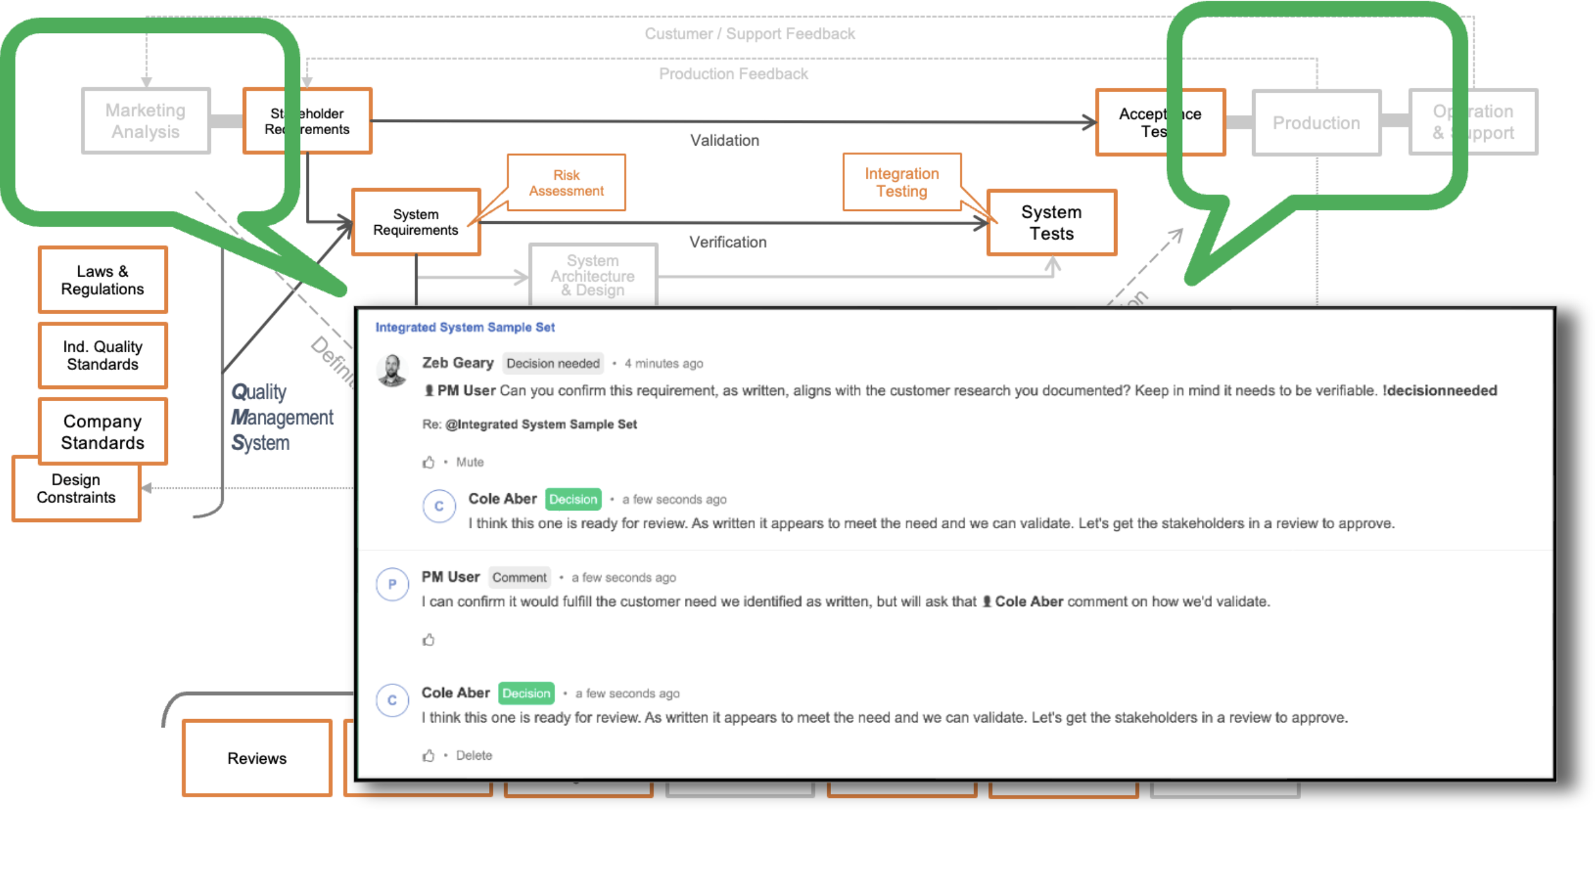Click the green Decision tag in the reply
The image size is (1596, 894).
[573, 499]
